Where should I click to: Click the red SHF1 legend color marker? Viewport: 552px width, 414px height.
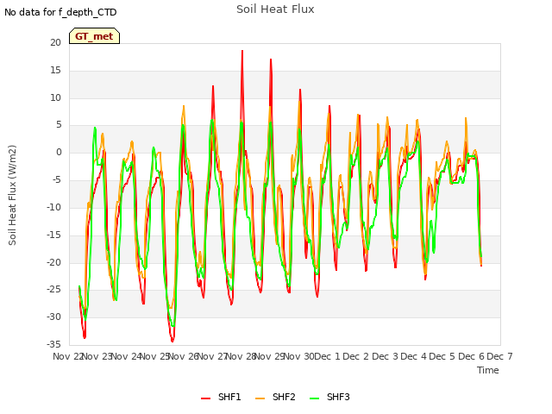pos(205,398)
